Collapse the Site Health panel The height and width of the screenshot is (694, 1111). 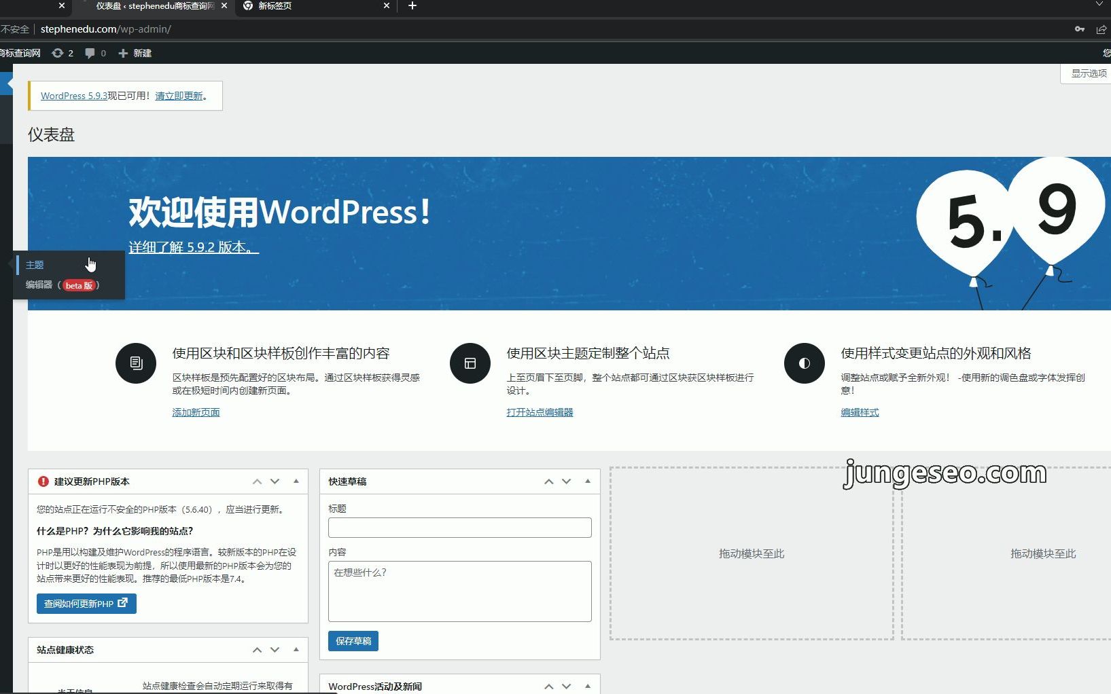point(296,650)
